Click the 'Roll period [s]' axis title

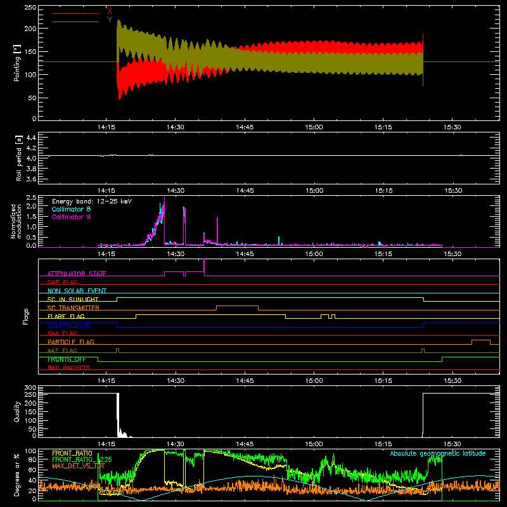(x=18, y=158)
